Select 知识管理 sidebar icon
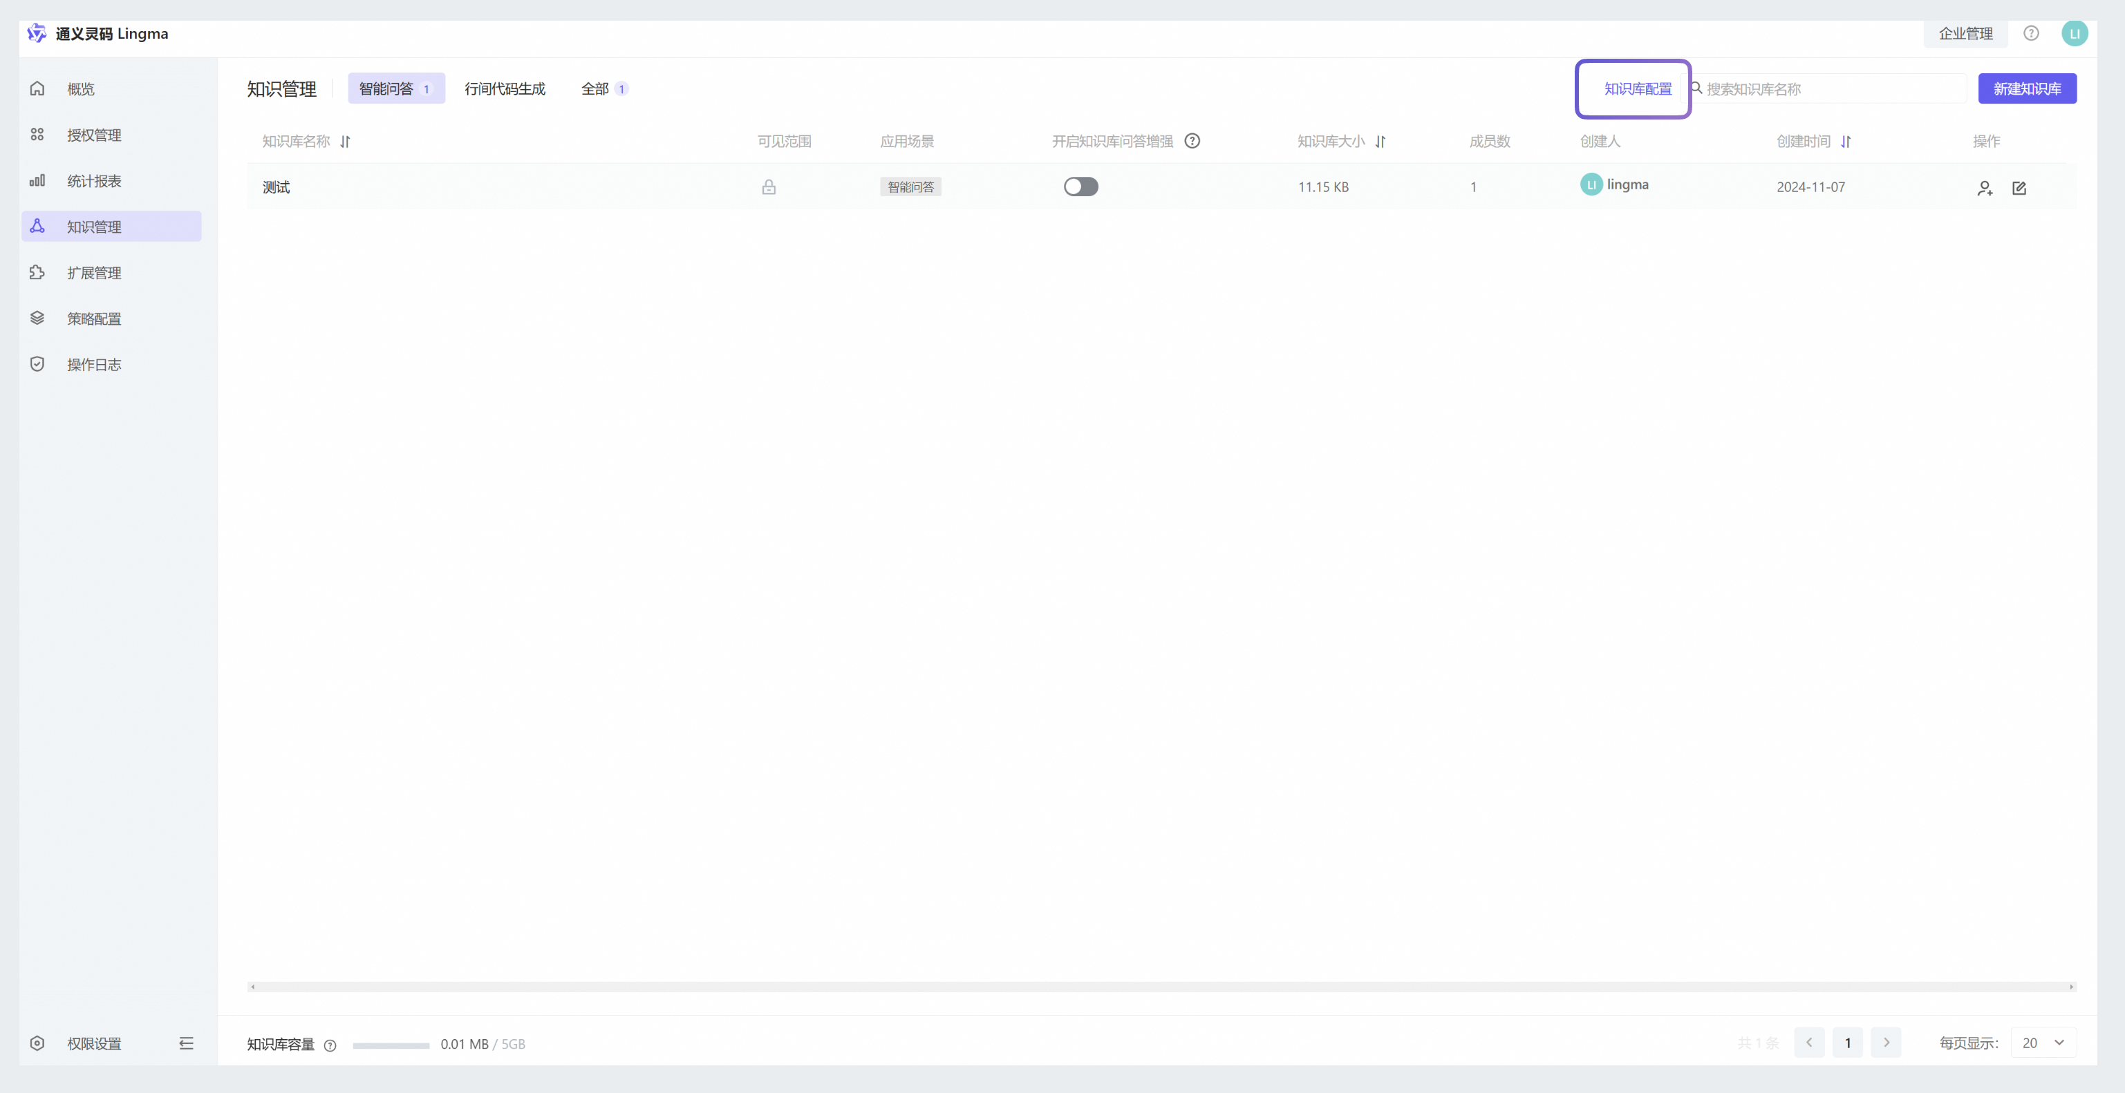The height and width of the screenshot is (1093, 2125). tap(37, 226)
